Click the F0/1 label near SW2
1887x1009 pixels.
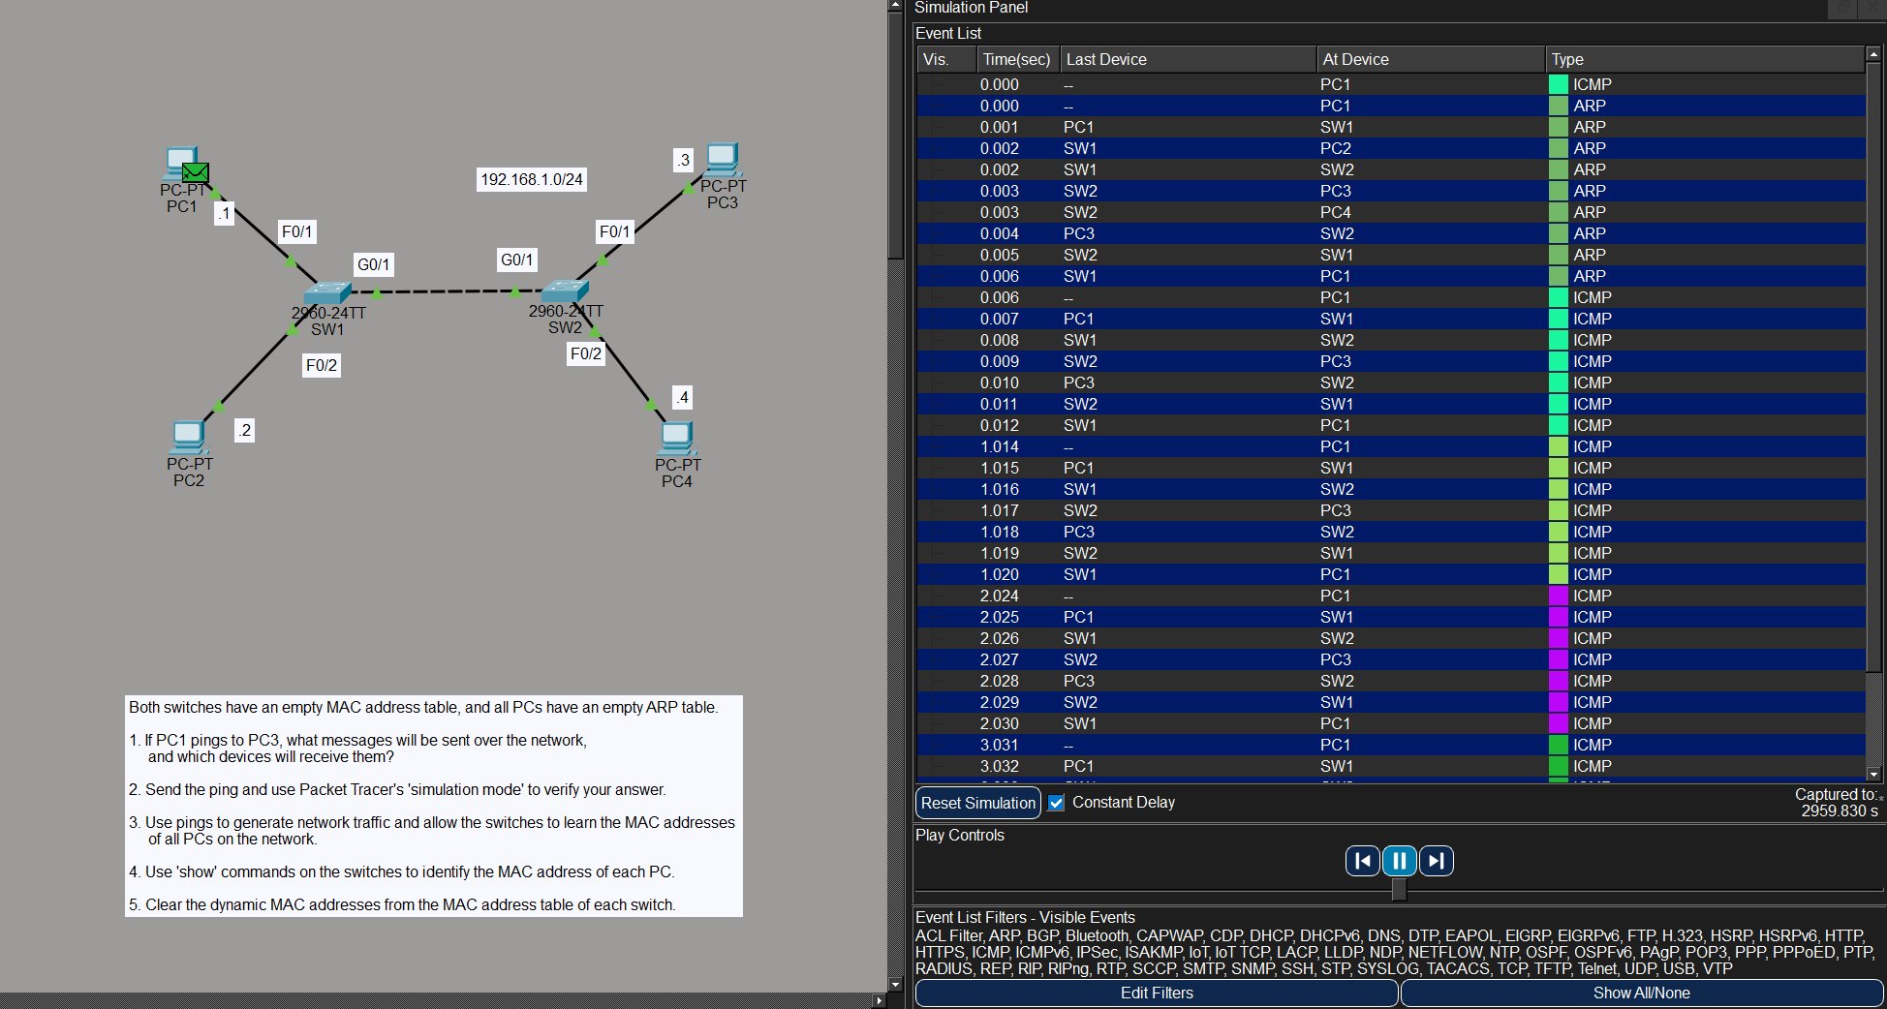(614, 231)
